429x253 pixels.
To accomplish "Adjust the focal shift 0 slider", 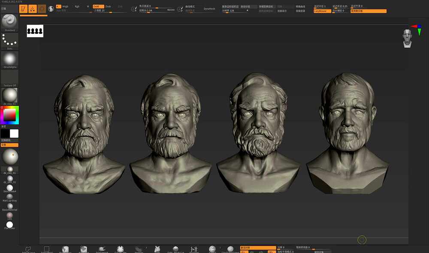I will click(x=156, y=6).
